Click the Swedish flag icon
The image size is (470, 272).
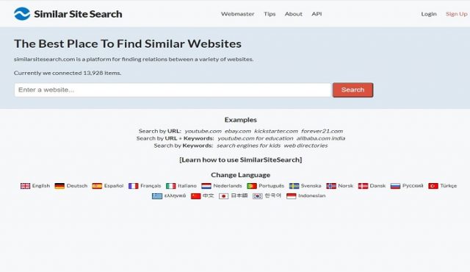coord(294,186)
